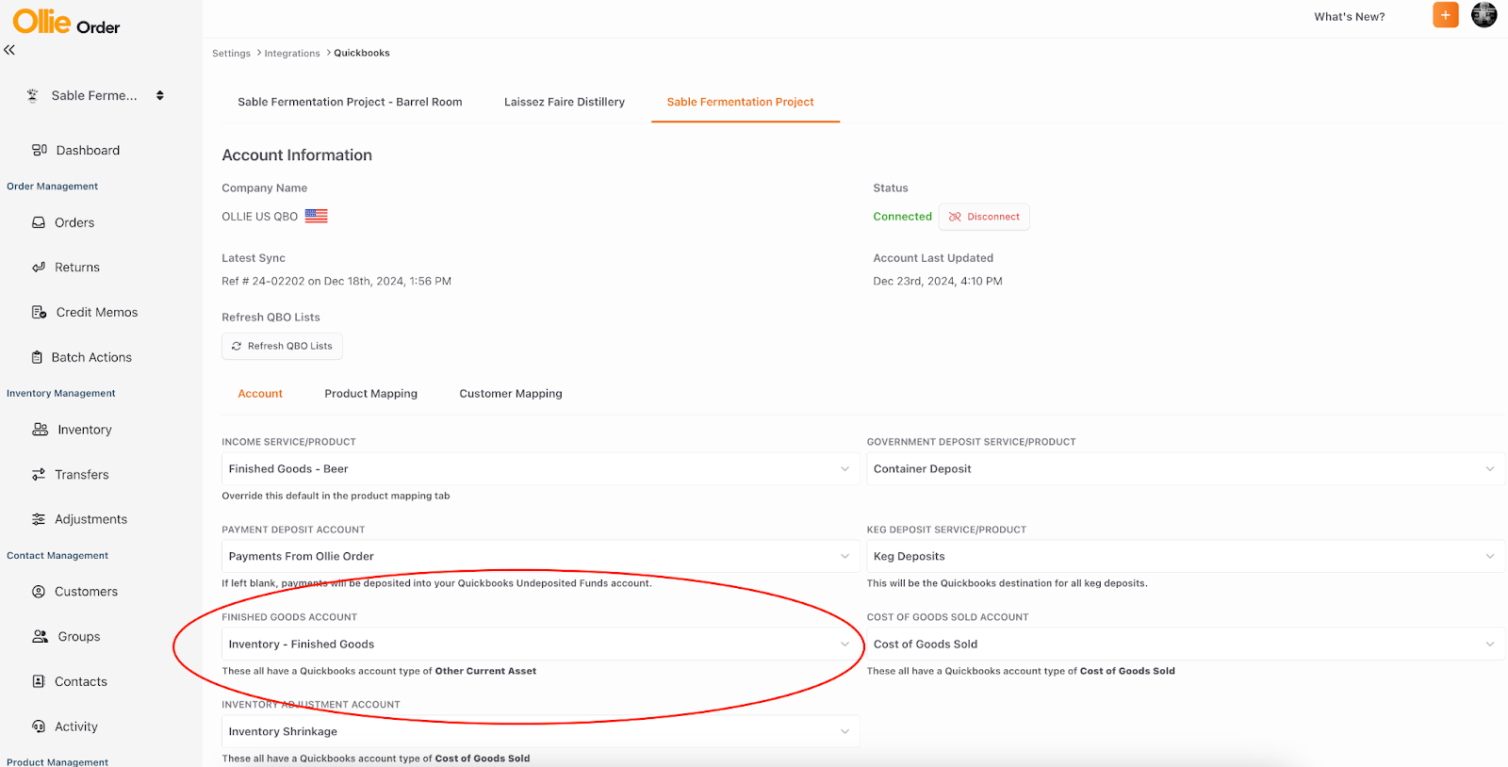Open Dashboard from the sidebar

pos(88,150)
